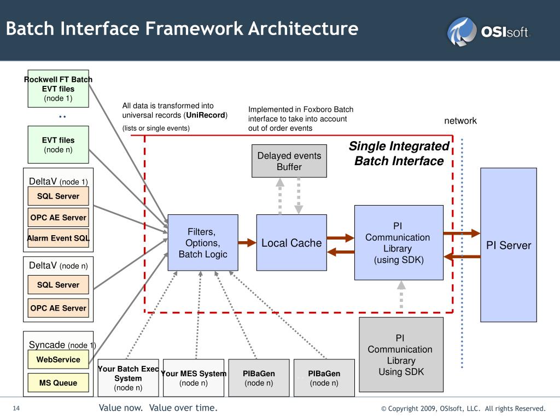This screenshot has width=560, height=420.
Task: Select the Your MES System box
Action: (x=194, y=378)
